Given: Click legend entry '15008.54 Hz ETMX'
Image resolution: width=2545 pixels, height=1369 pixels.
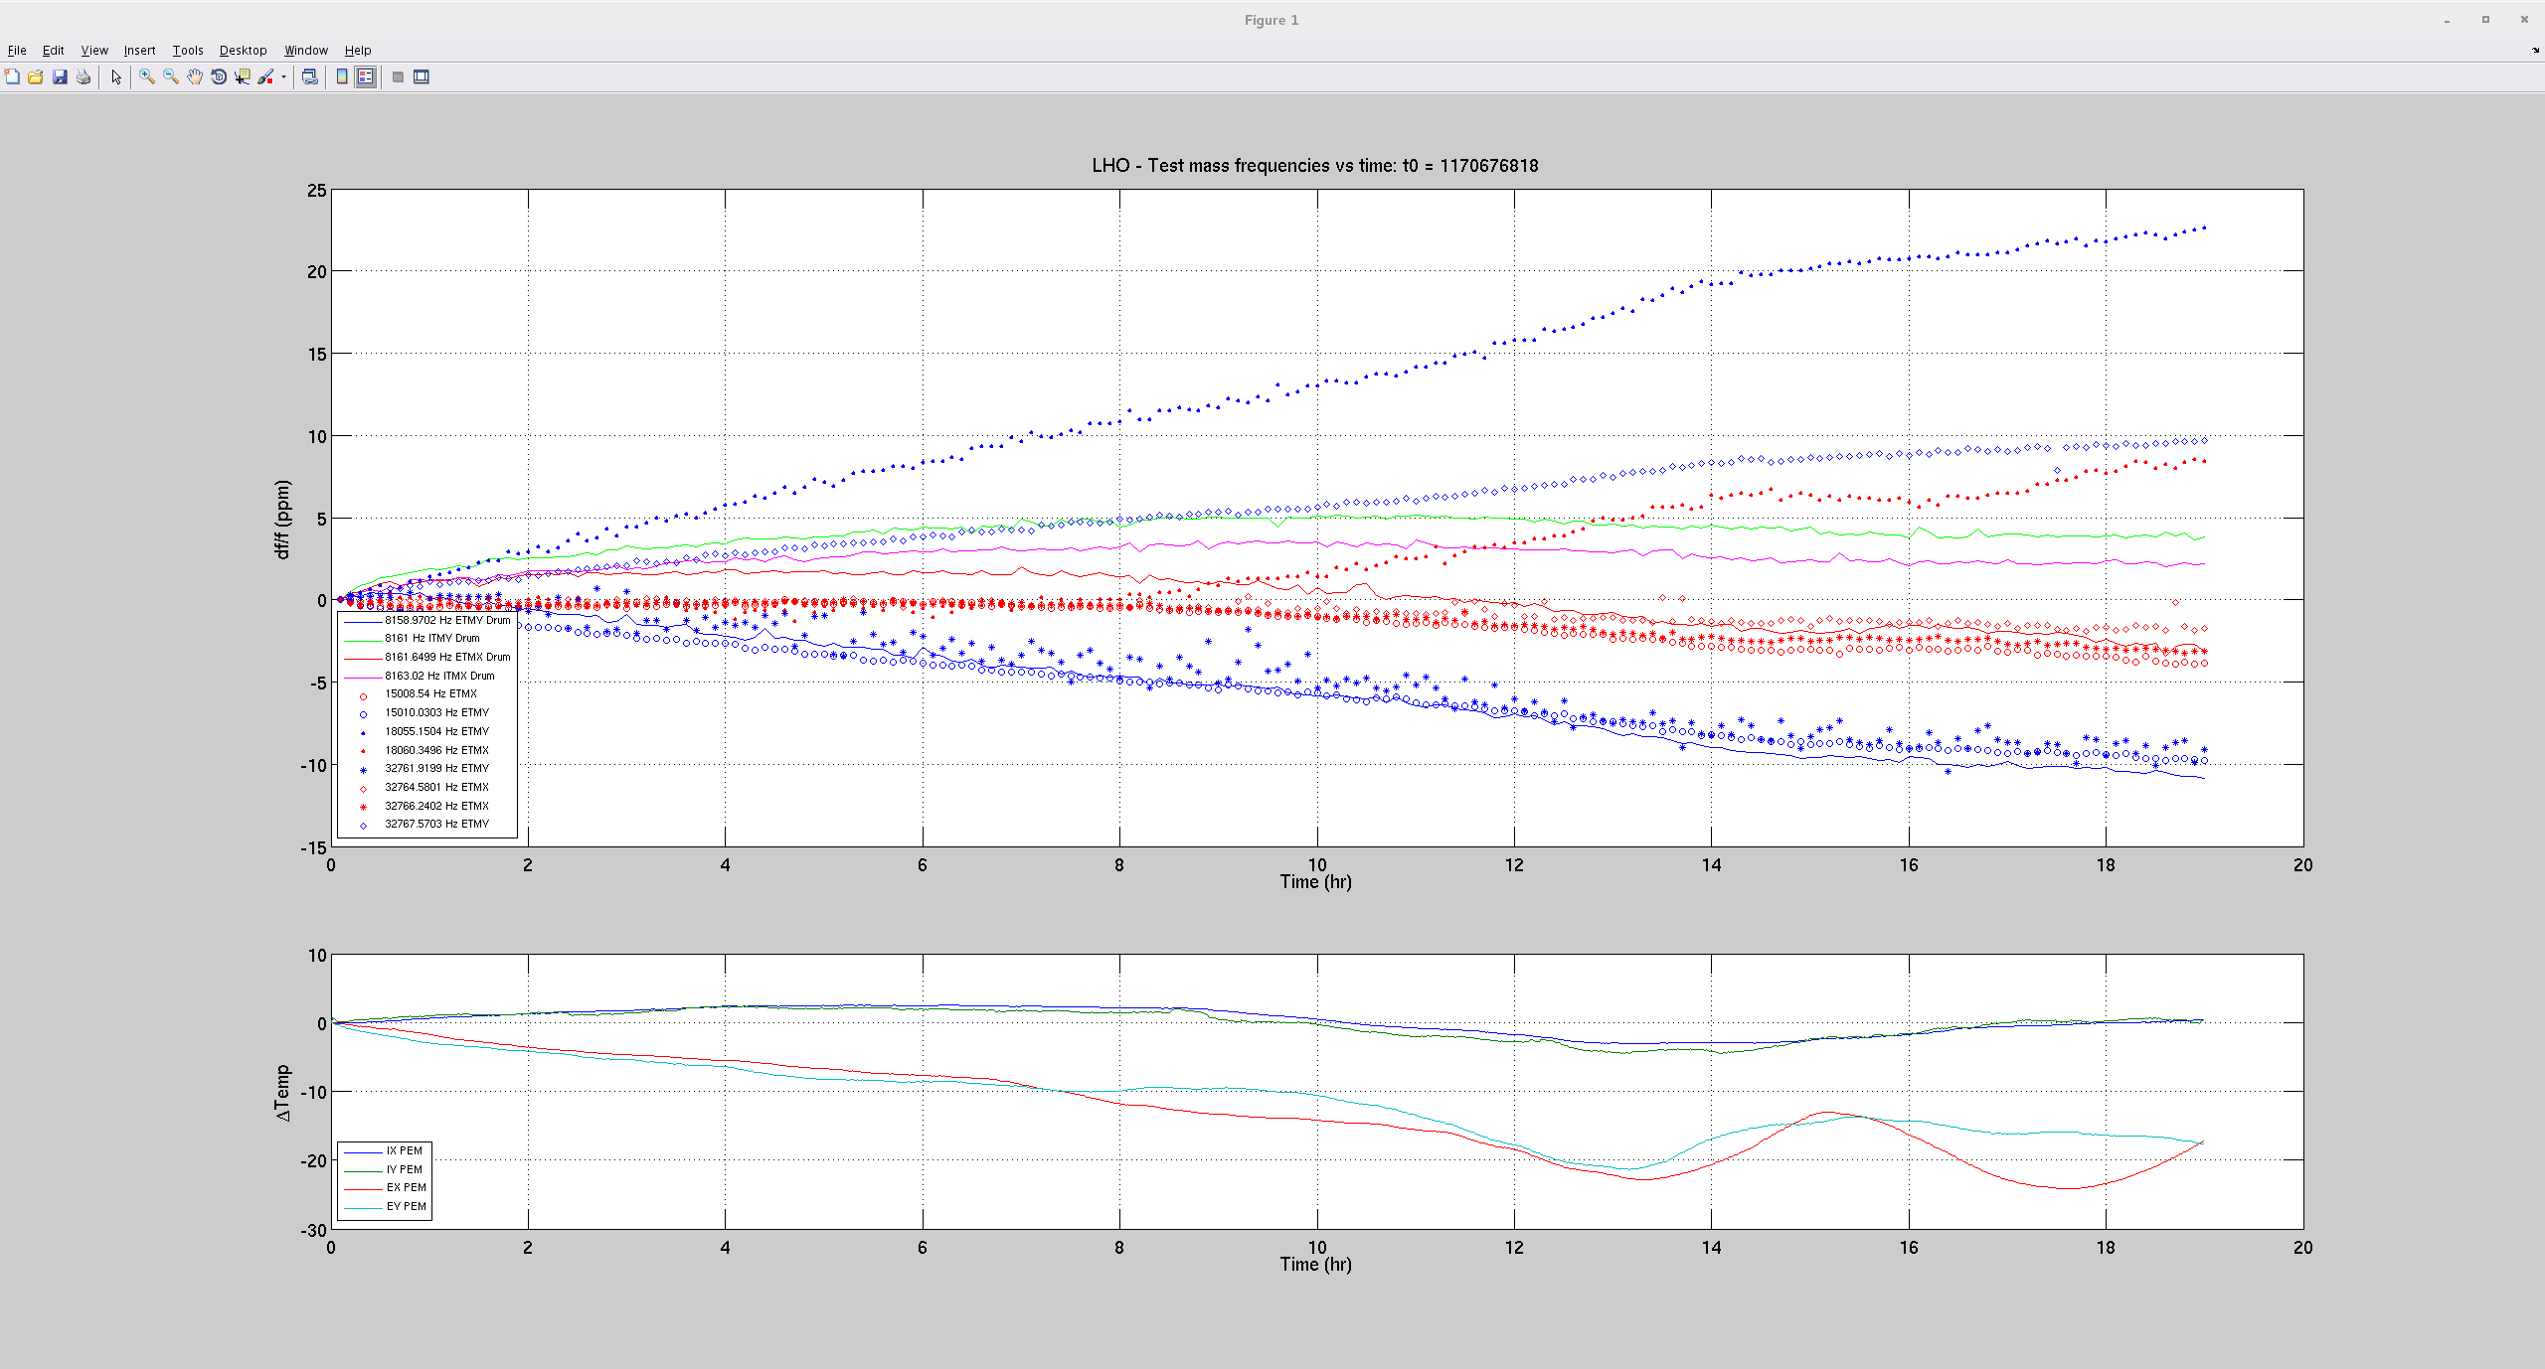Looking at the screenshot, I should pos(430,693).
